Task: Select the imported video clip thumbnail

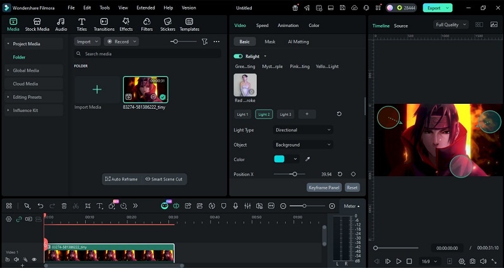Action: (x=145, y=89)
